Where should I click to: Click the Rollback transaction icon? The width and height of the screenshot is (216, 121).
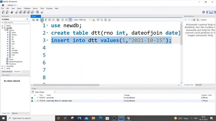tap(66, 20)
